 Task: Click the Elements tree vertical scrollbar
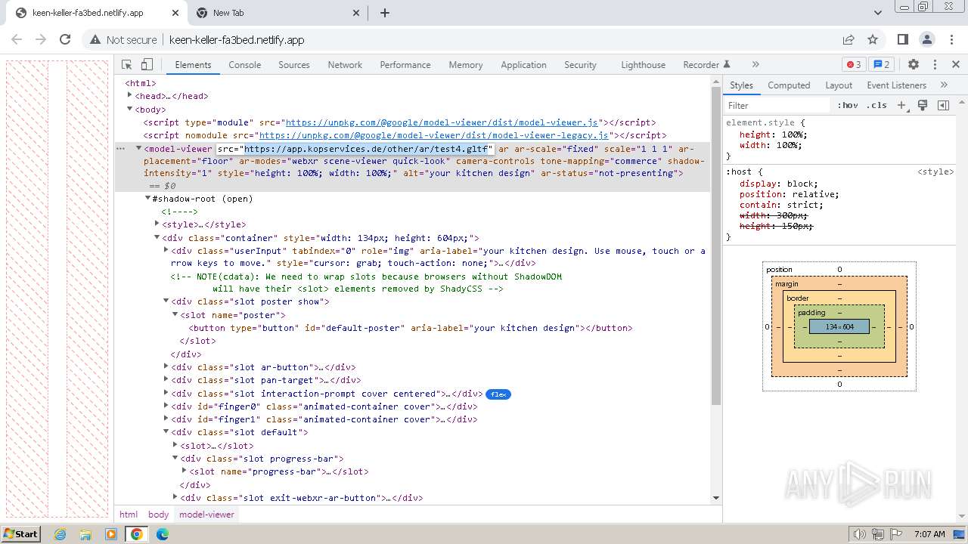click(x=716, y=246)
